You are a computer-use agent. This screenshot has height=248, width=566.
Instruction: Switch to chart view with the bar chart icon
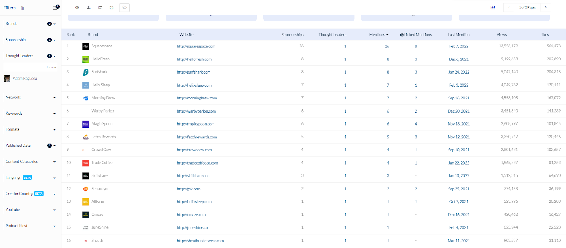493,7
